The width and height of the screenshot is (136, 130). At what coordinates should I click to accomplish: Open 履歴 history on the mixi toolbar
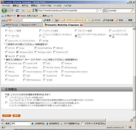point(129,20)
